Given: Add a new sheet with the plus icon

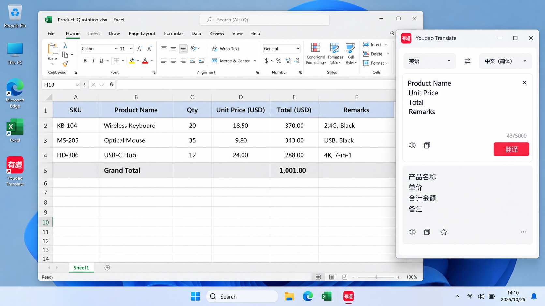Looking at the screenshot, I should pyautogui.click(x=107, y=268).
